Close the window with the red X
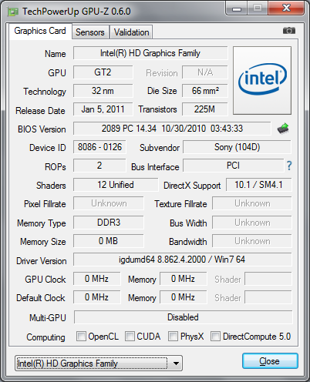 click(286, 8)
